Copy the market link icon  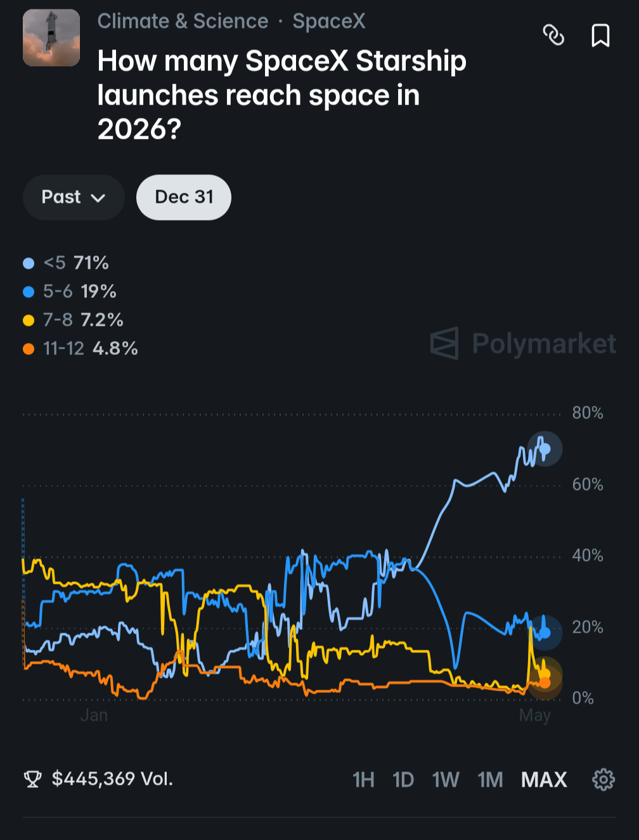click(x=553, y=35)
